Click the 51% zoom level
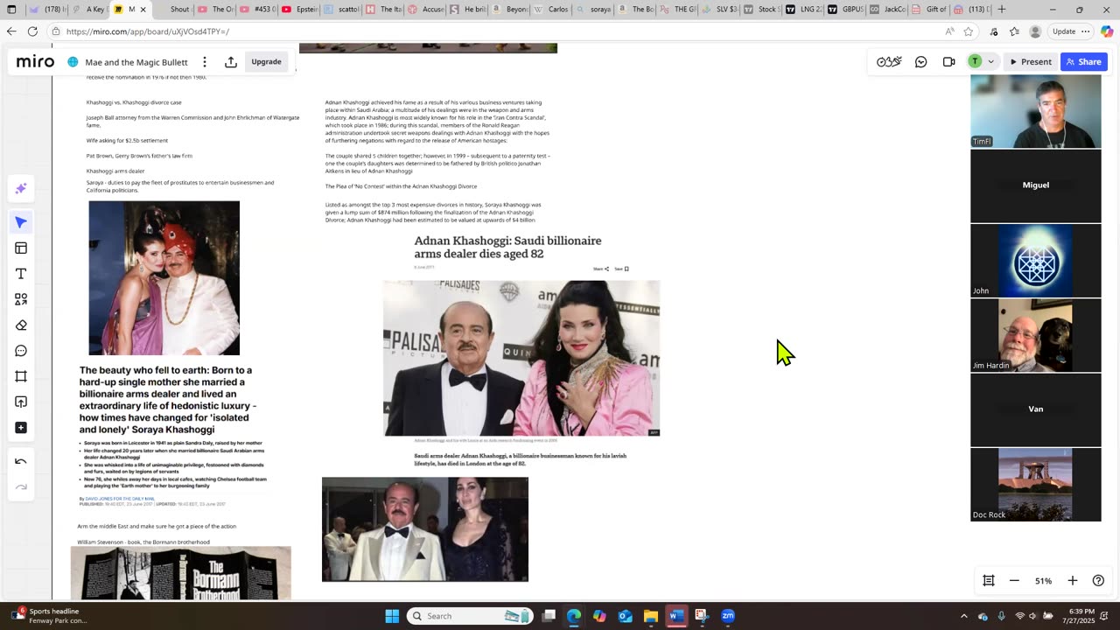This screenshot has height=630, width=1120. pyautogui.click(x=1043, y=581)
